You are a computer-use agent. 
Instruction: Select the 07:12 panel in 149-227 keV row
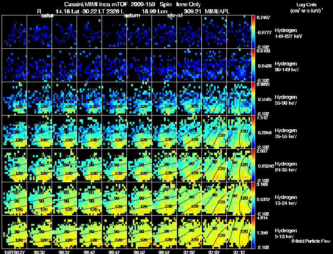pyautogui.click(x=239, y=32)
